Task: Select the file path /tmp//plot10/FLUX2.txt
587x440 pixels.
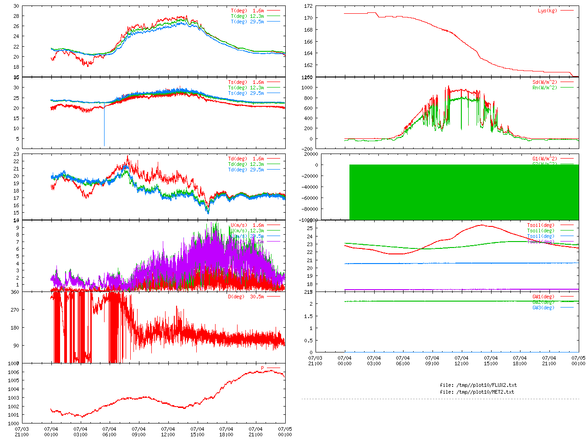Action: tap(486, 385)
